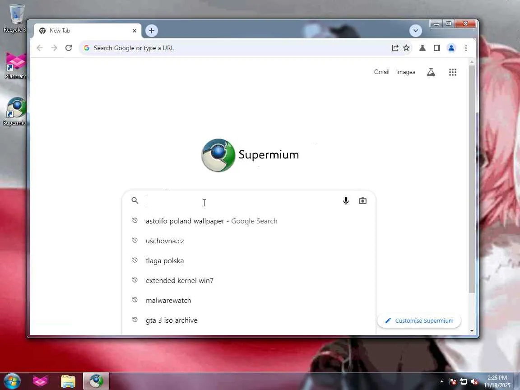Open the Windows Start menu orb
520x390 pixels.
[12, 381]
